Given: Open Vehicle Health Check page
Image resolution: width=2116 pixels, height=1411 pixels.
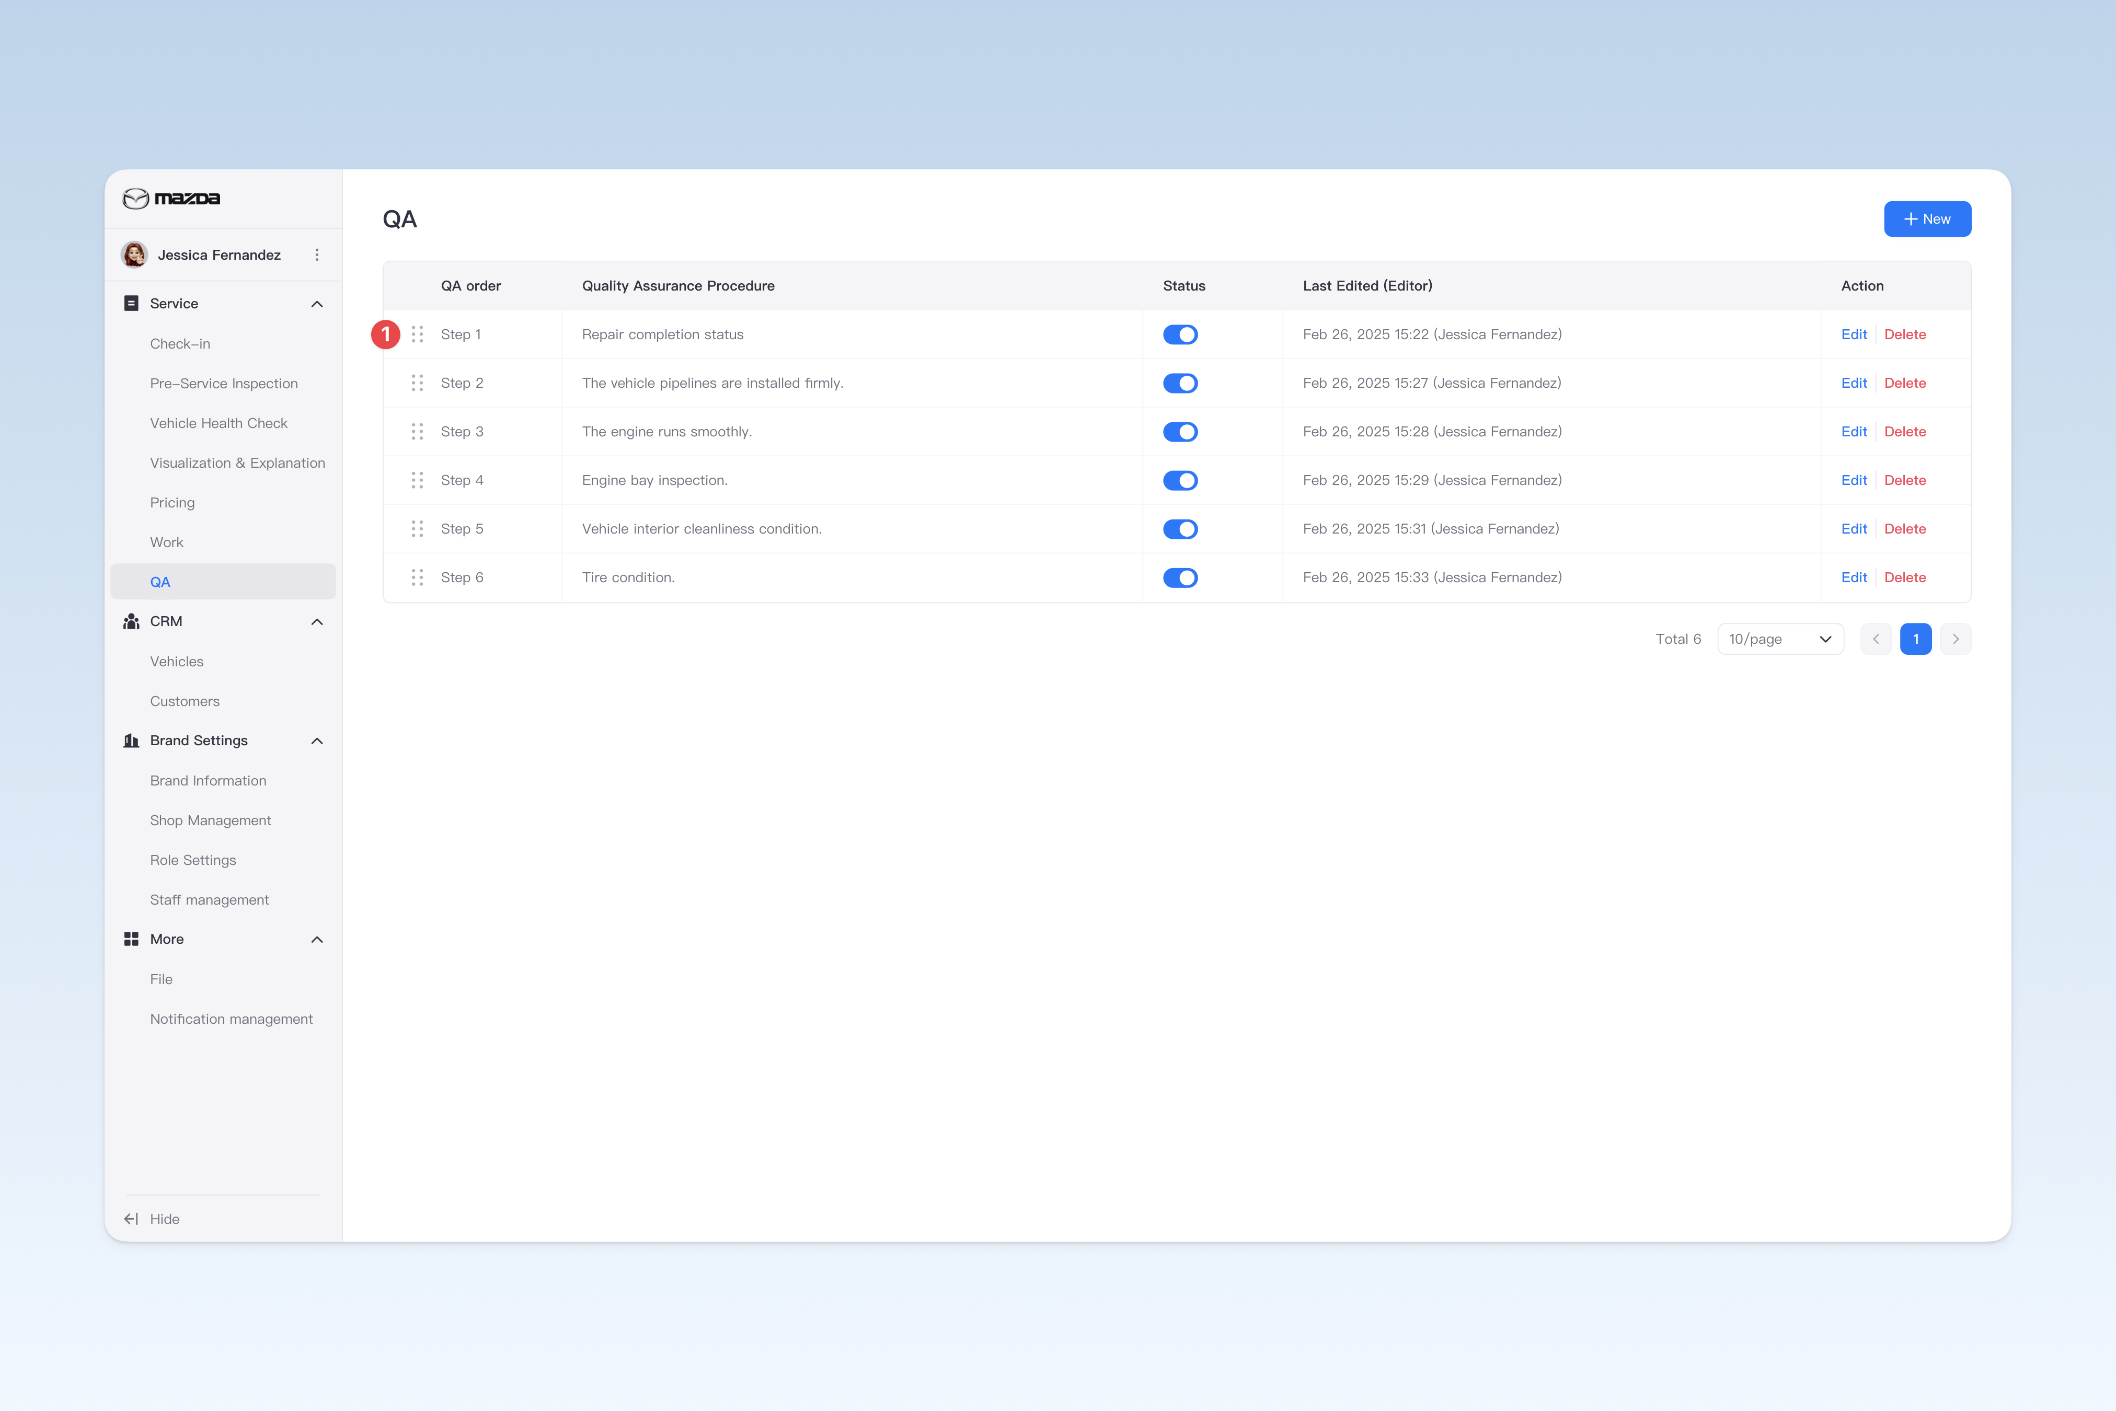Looking at the screenshot, I should click(x=218, y=423).
